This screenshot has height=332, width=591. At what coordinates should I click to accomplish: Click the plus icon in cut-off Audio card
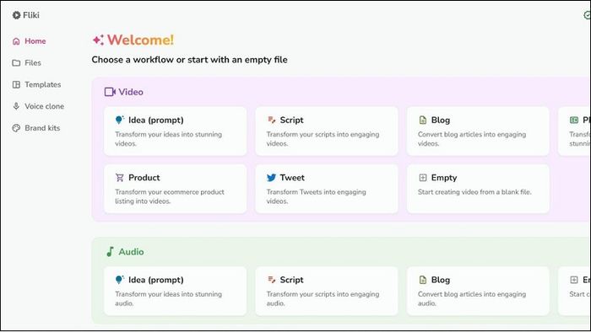[x=574, y=280]
